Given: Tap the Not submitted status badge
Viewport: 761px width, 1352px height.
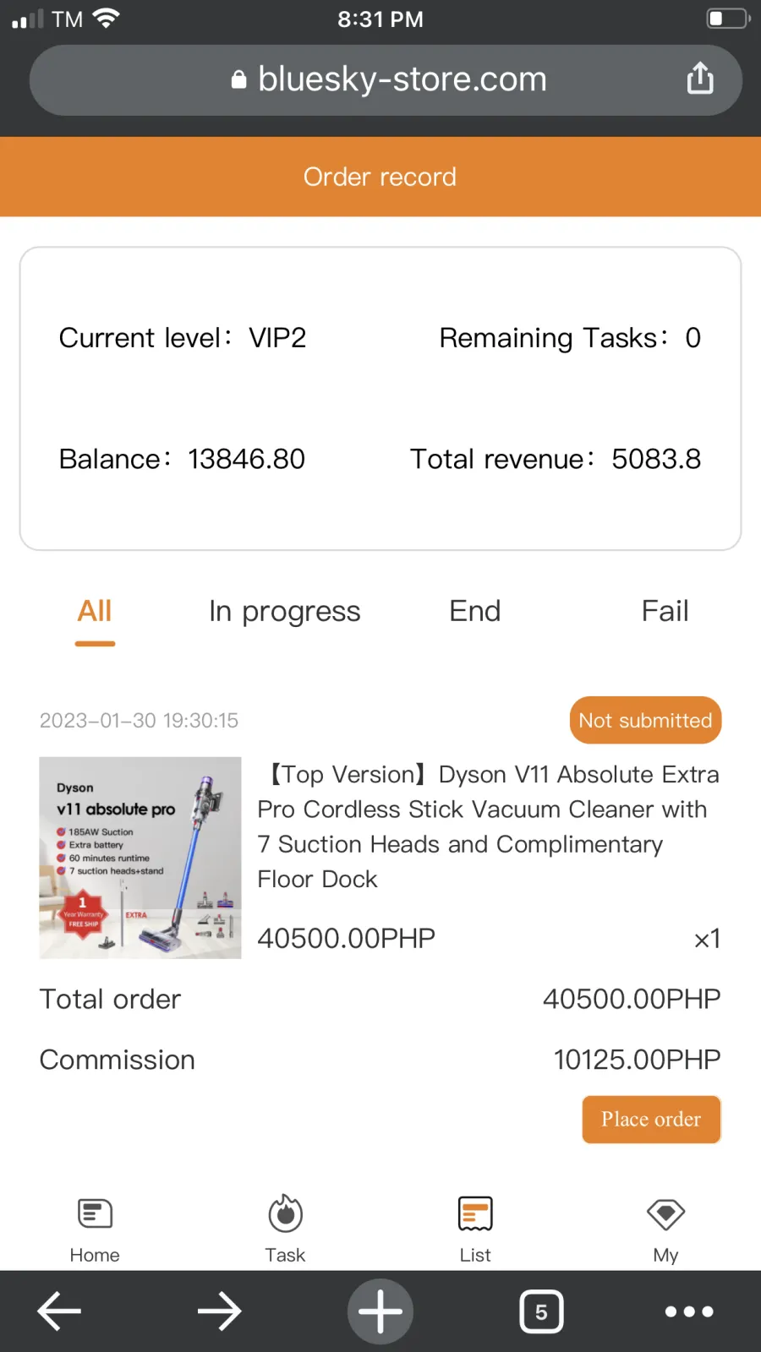Looking at the screenshot, I should click(x=645, y=720).
